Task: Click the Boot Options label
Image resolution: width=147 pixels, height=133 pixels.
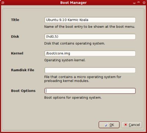Action: [x=23, y=91]
